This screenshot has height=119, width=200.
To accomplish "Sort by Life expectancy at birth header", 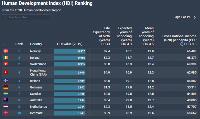I will pyautogui.click(x=101, y=36).
